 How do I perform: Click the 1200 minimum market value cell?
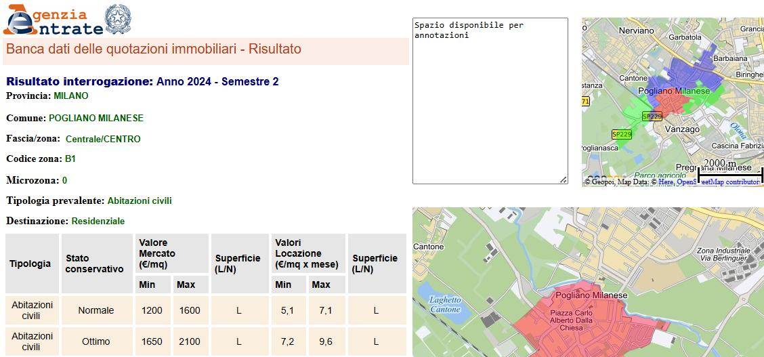152,310
